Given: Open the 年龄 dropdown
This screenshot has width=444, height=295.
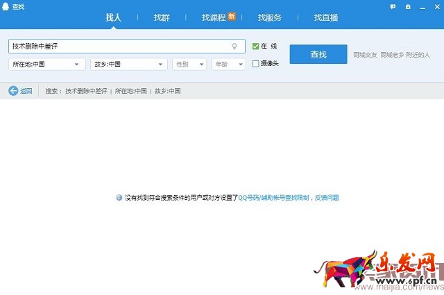Looking at the screenshot, I should point(228,65).
